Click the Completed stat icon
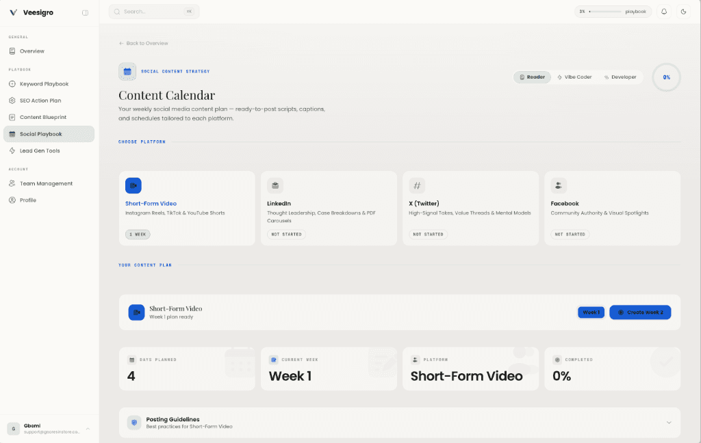701x443 pixels. [557, 360]
